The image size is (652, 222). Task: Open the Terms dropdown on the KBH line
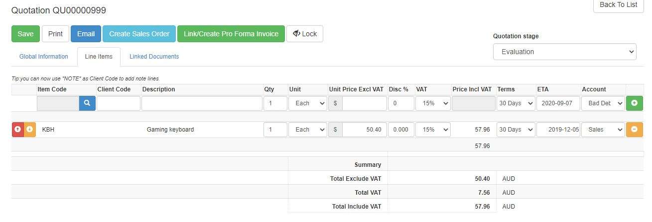(x=516, y=130)
